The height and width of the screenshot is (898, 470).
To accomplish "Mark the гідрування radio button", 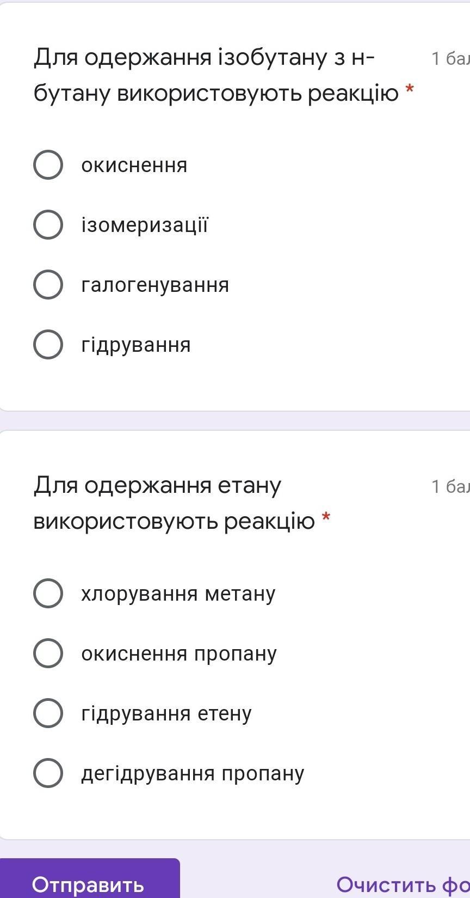I will tap(48, 344).
